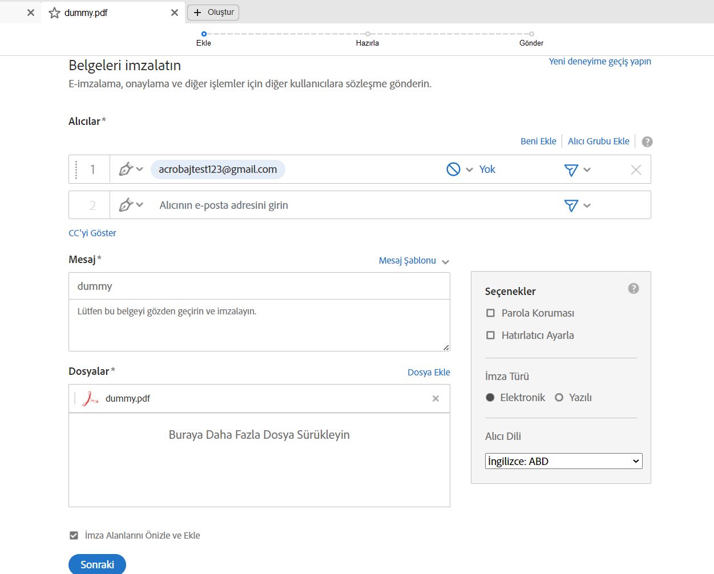Expand authentication dropdown arrow beside Yok

tap(470, 170)
